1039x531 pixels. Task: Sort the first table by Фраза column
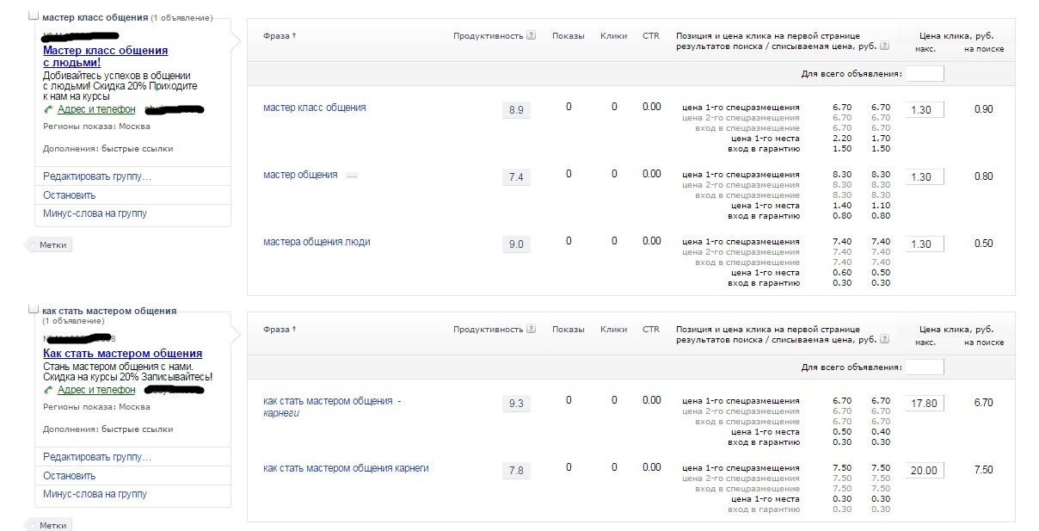point(280,36)
